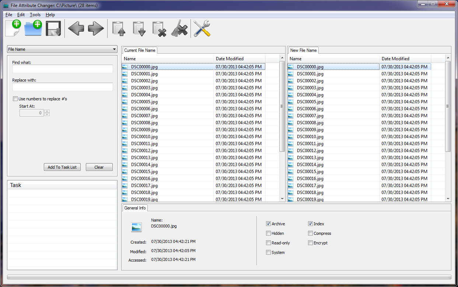
Task: Open settings via wrench and screwdriver icon
Action: [x=202, y=29]
